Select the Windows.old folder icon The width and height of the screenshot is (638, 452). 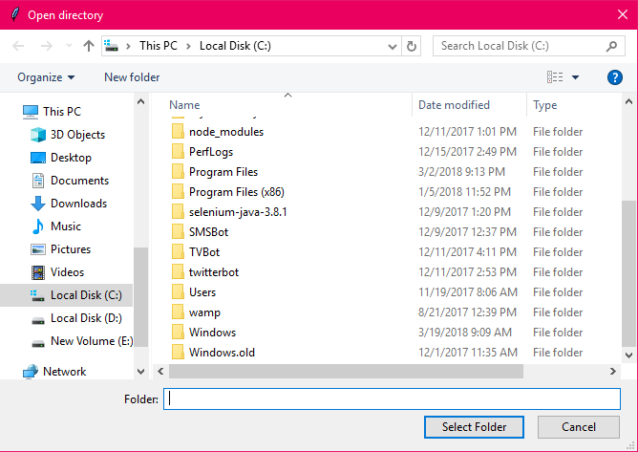pyautogui.click(x=178, y=353)
